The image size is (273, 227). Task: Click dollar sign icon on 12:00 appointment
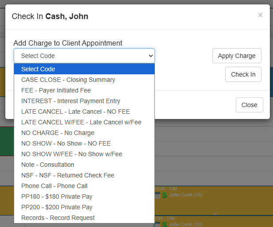pos(165,195)
